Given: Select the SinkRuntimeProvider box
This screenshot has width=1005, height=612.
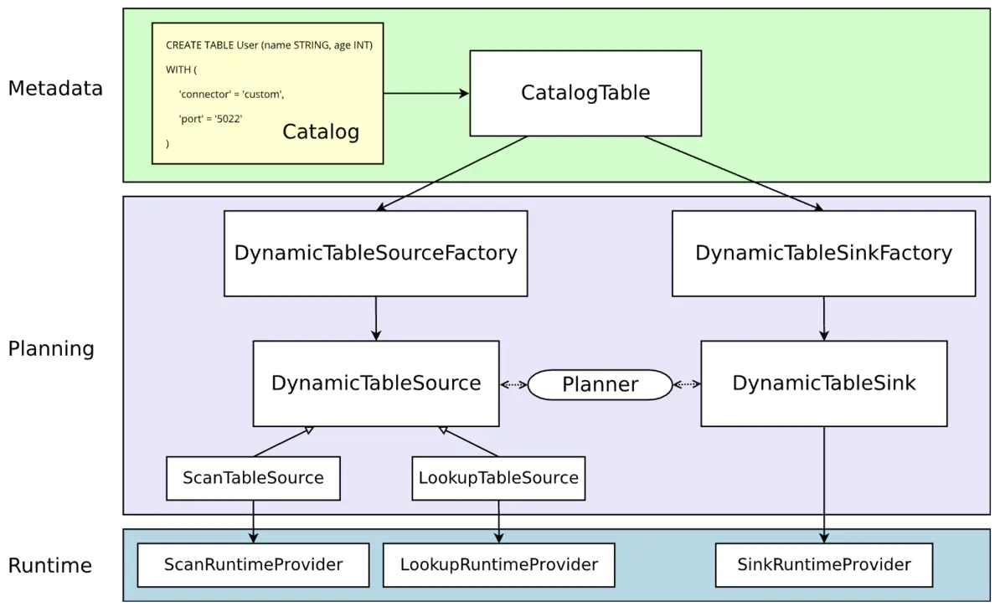Looking at the screenshot, I should 824,565.
